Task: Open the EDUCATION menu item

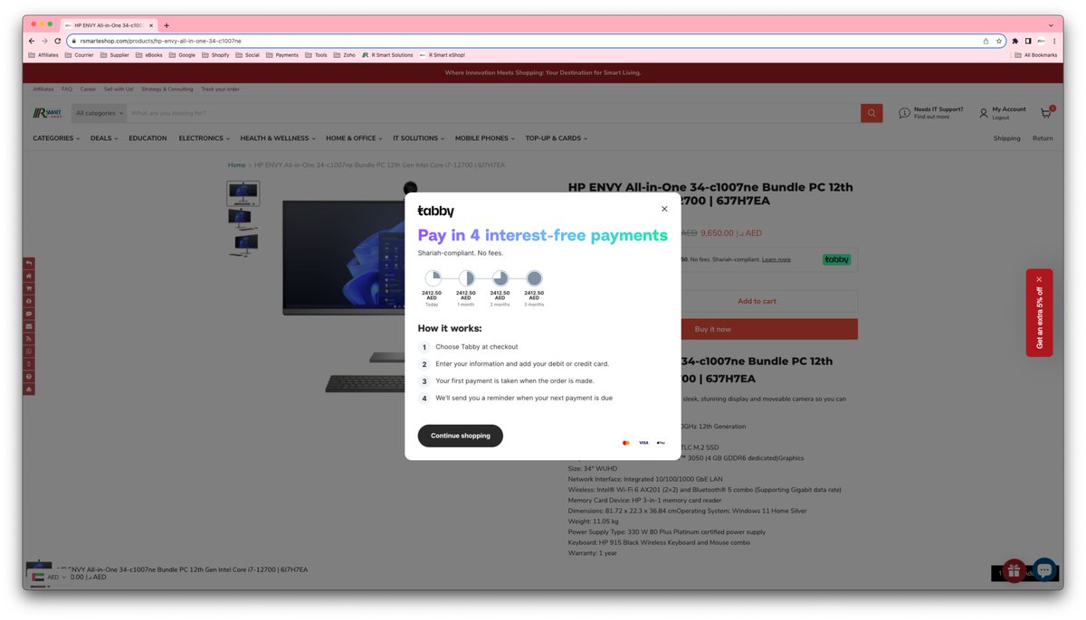Action: click(148, 138)
